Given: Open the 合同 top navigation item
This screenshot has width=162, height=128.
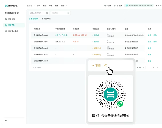Looking at the screenshot, I should coord(39,6).
